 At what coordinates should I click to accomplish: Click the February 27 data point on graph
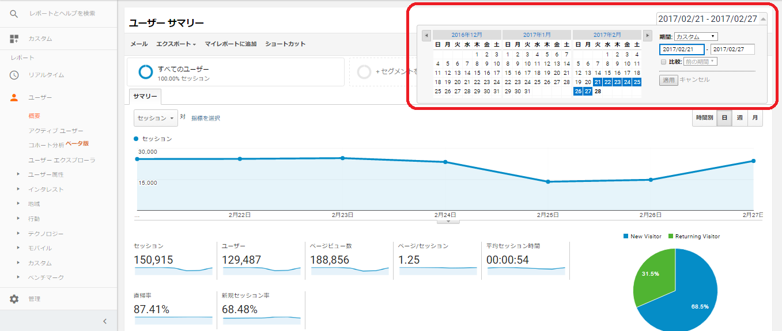(753, 161)
